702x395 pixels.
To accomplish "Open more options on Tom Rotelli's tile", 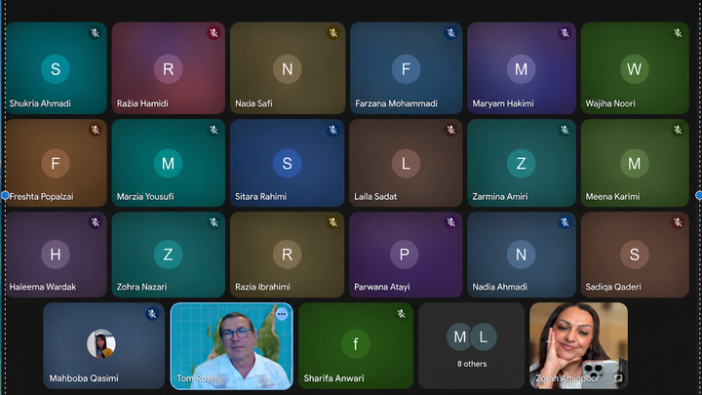I will click(282, 314).
